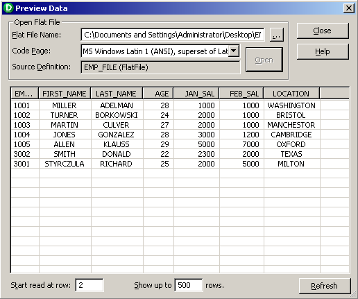Image resolution: width=358 pixels, height=299 pixels.
Task: Click the Refresh button
Action: click(325, 286)
